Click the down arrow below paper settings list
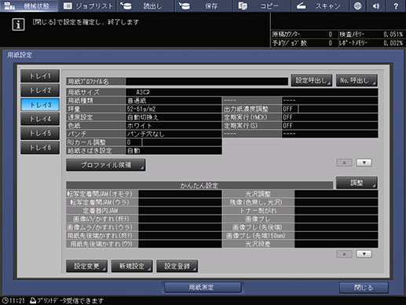406x305 pixels. (364, 163)
